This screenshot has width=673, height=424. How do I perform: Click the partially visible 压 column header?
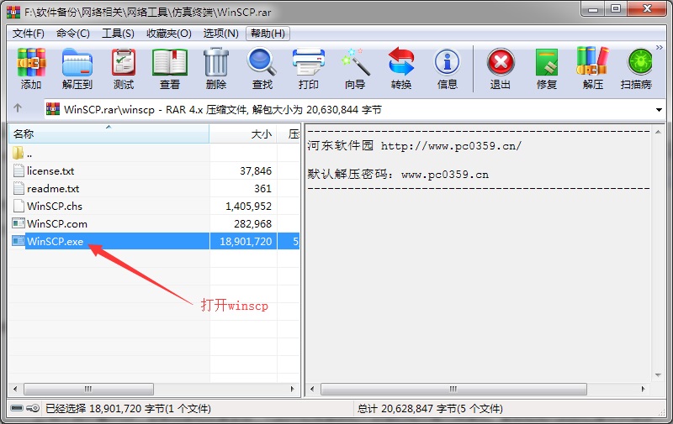click(289, 134)
